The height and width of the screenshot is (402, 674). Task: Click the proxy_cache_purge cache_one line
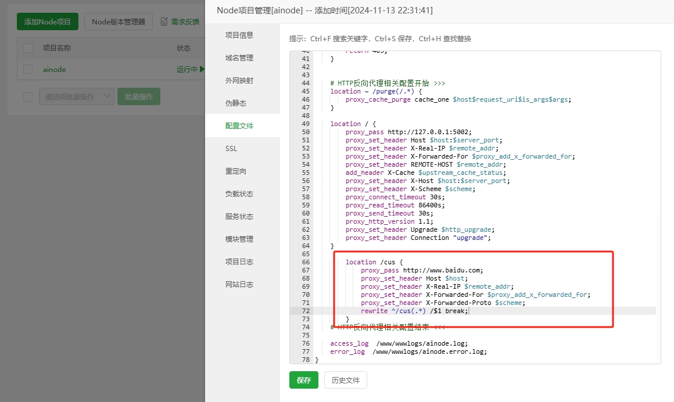(x=458, y=99)
